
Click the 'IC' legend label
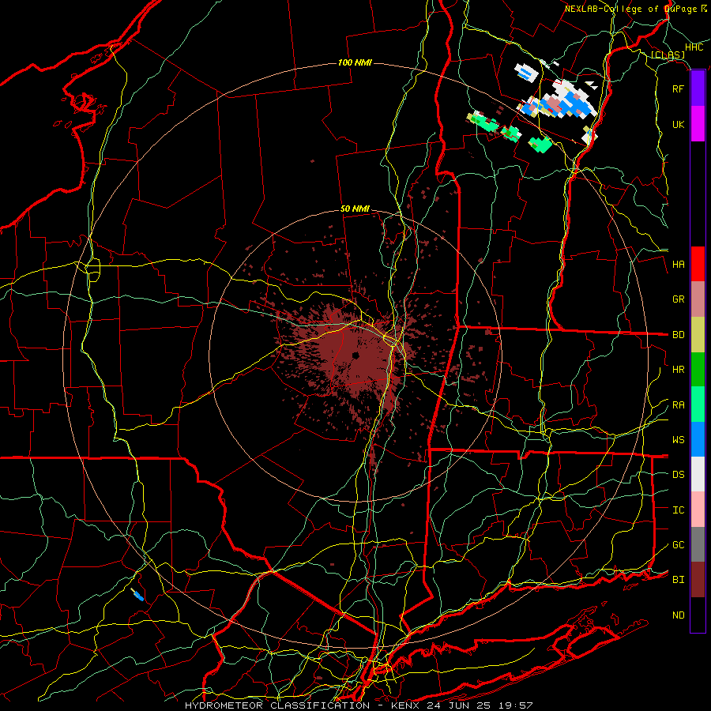point(679,510)
